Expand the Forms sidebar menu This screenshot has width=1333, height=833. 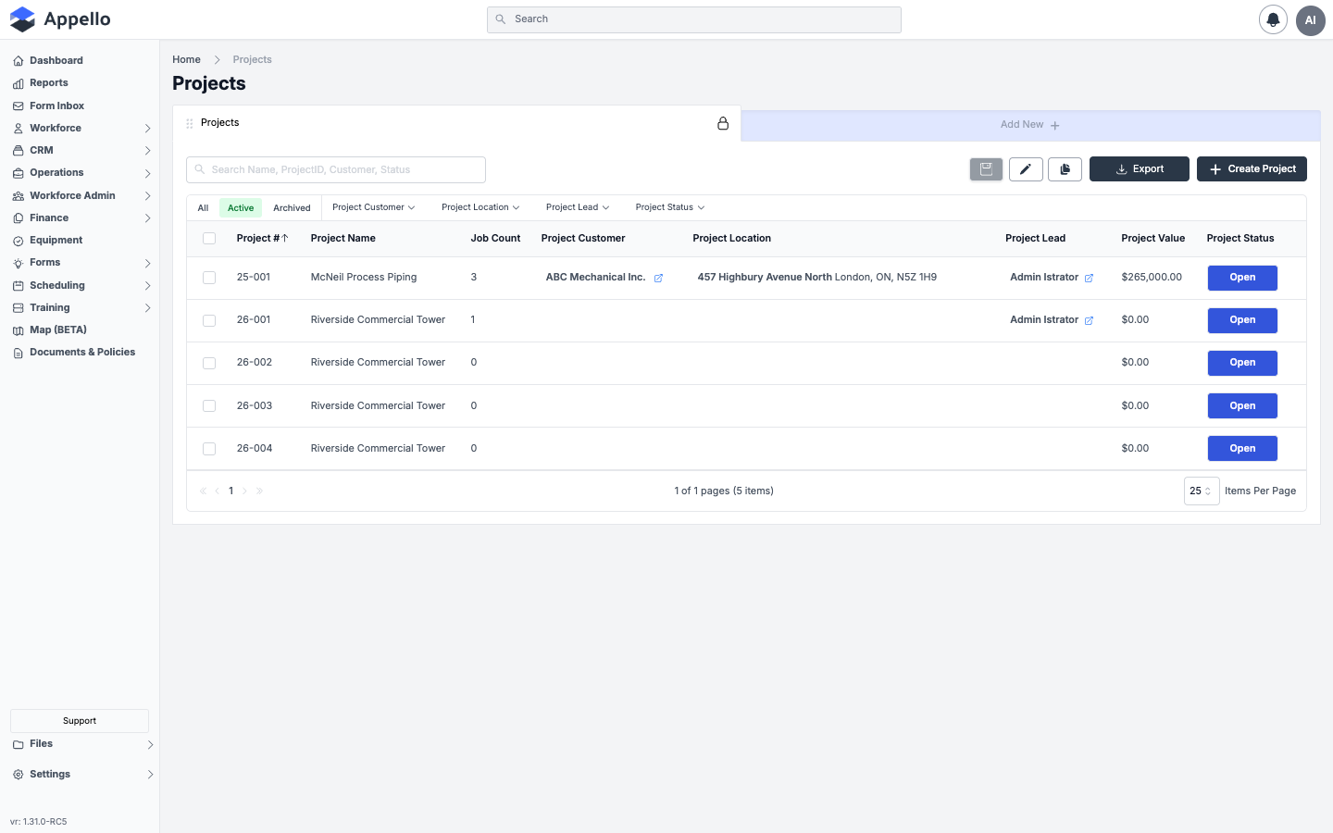[x=147, y=263]
